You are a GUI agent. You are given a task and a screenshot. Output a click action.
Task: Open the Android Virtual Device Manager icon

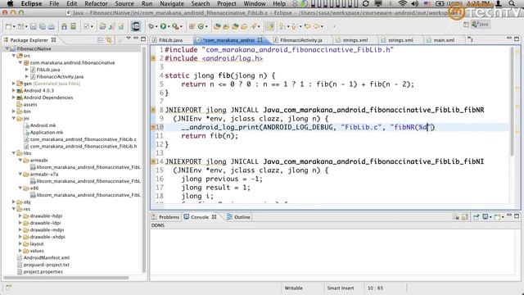[x=73, y=26]
